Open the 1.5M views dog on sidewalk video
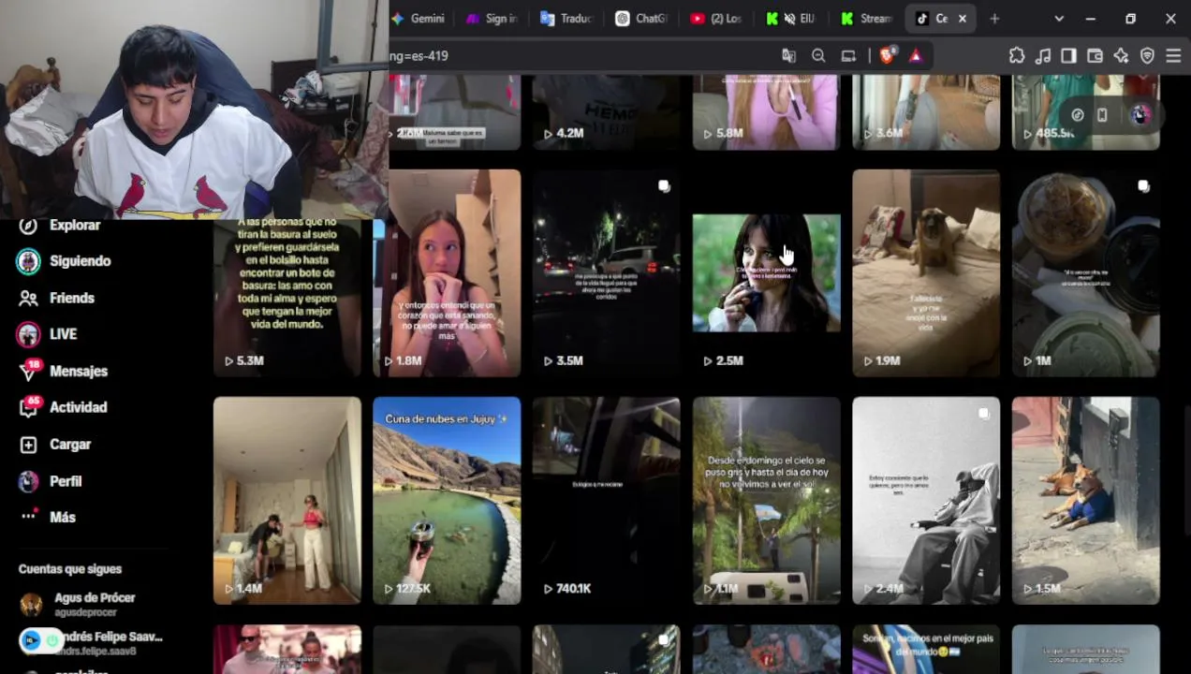The height and width of the screenshot is (674, 1191). (x=1086, y=501)
